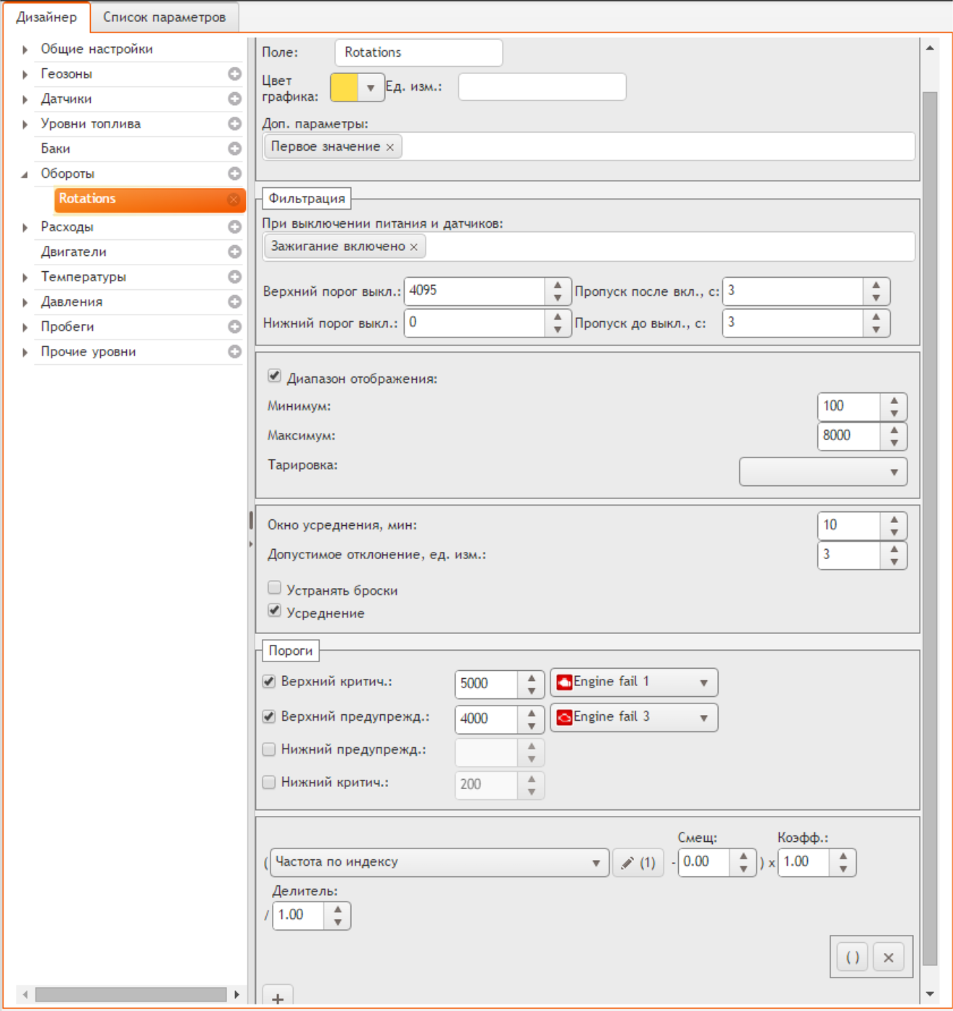Add a new item to Уровни топлива

tap(234, 123)
